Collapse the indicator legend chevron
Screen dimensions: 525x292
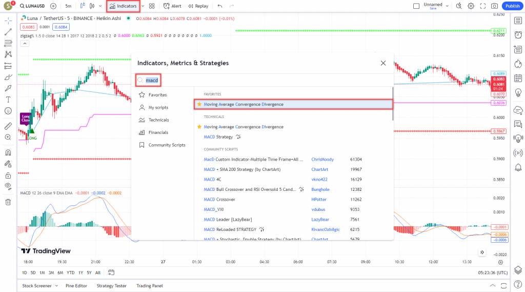25,44
